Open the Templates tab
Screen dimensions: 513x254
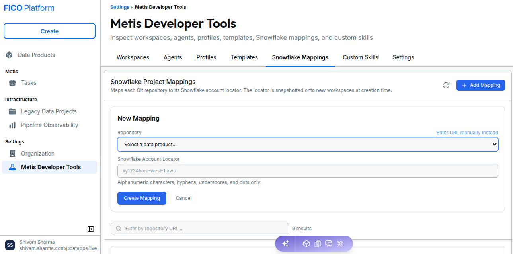[244, 57]
